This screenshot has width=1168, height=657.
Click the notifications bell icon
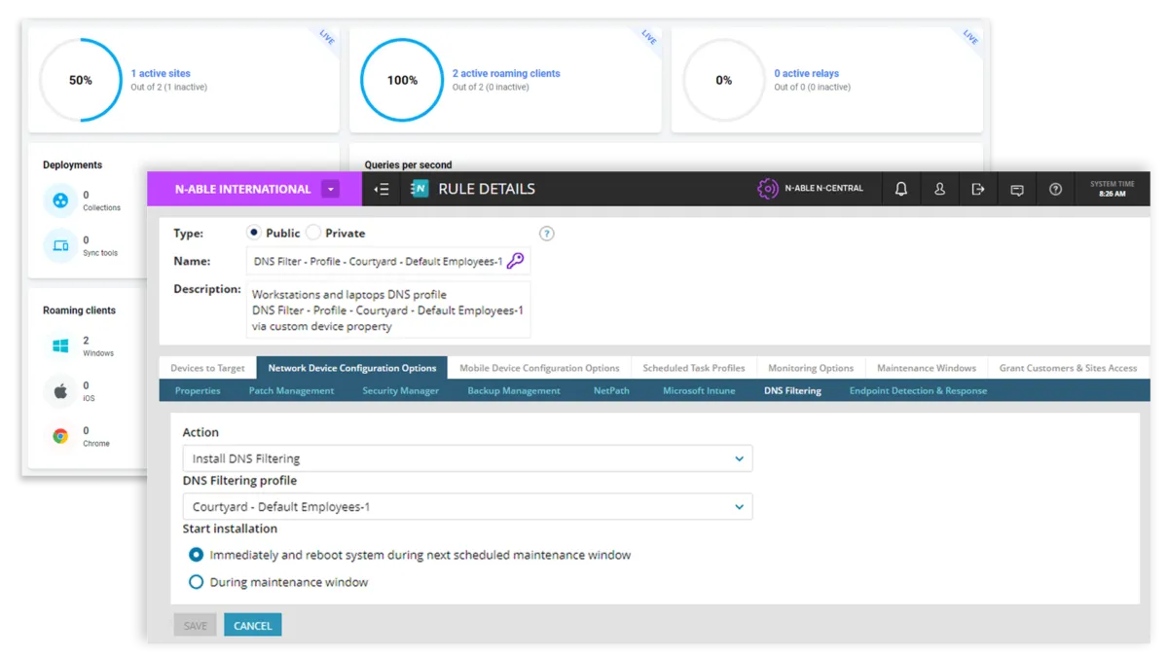coord(900,189)
